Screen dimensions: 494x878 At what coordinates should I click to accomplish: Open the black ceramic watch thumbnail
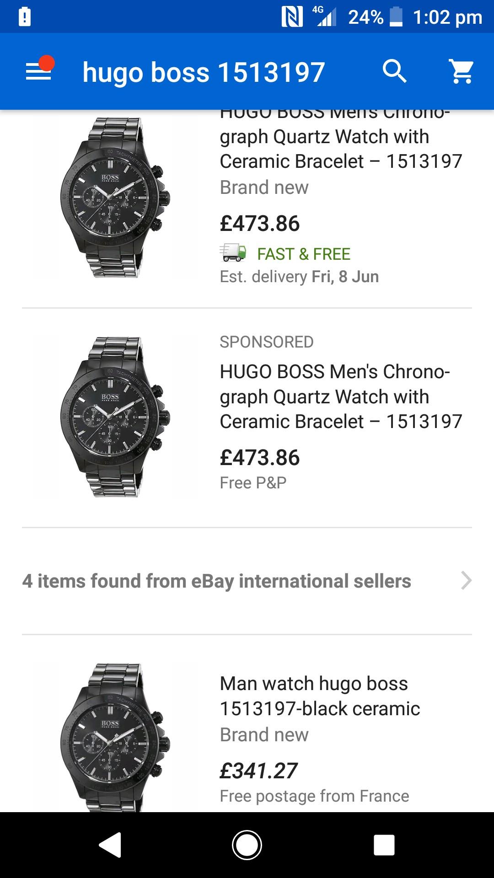coord(114,736)
